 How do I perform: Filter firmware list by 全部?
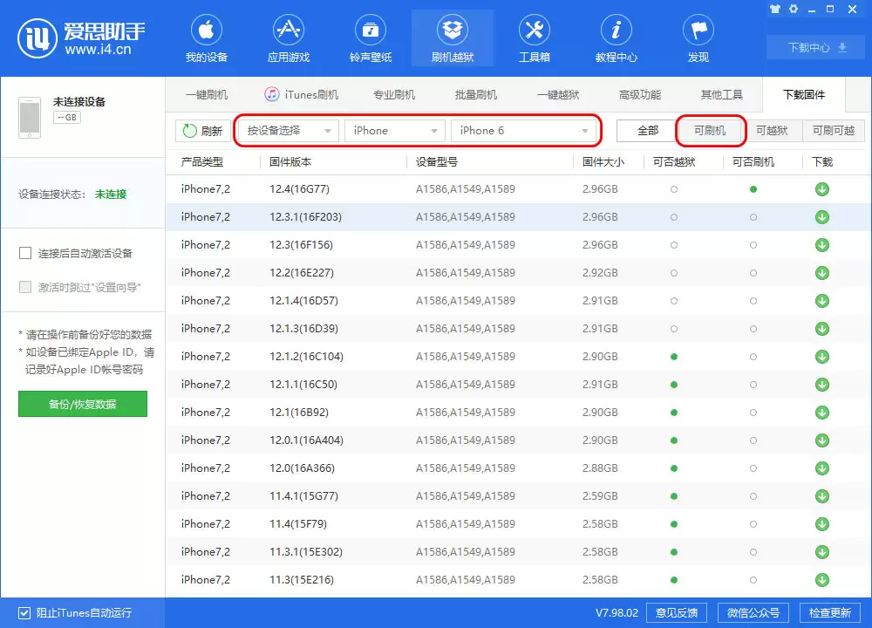647,131
